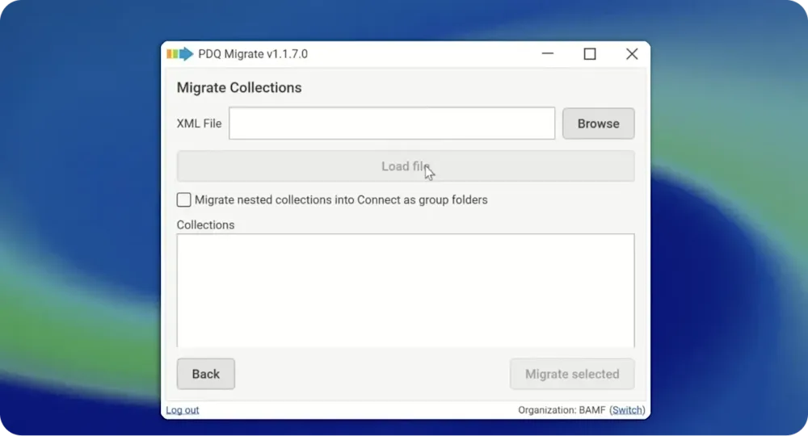Maximize the PDQ Migrate window
This screenshot has width=808, height=436.
point(590,53)
